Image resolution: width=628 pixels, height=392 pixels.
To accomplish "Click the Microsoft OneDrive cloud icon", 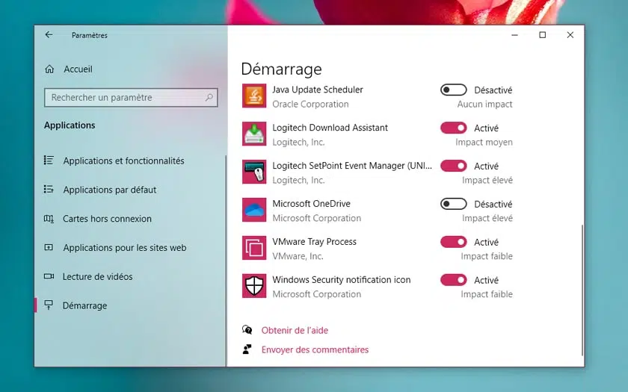I will click(x=254, y=210).
